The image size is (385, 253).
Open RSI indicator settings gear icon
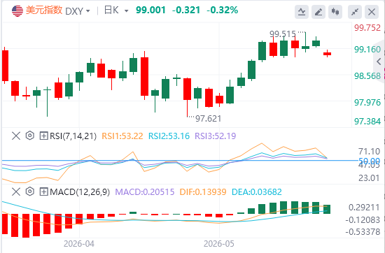[29, 136]
